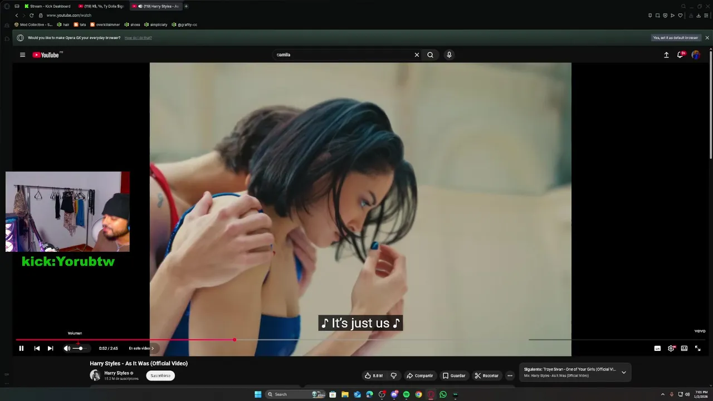Open the Discord taskbar icon
This screenshot has width=713, height=401.
[394, 394]
